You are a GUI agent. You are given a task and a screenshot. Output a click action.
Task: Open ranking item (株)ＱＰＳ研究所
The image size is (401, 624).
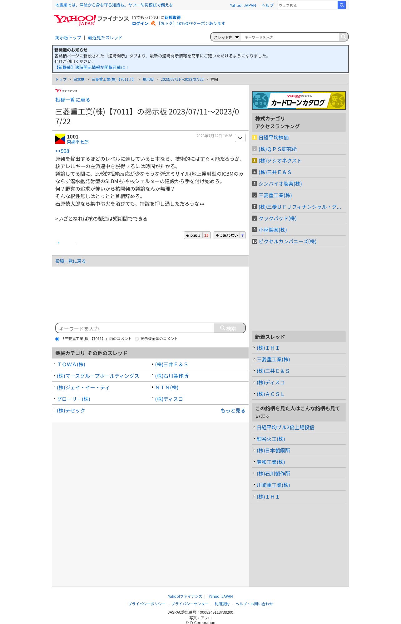(278, 149)
